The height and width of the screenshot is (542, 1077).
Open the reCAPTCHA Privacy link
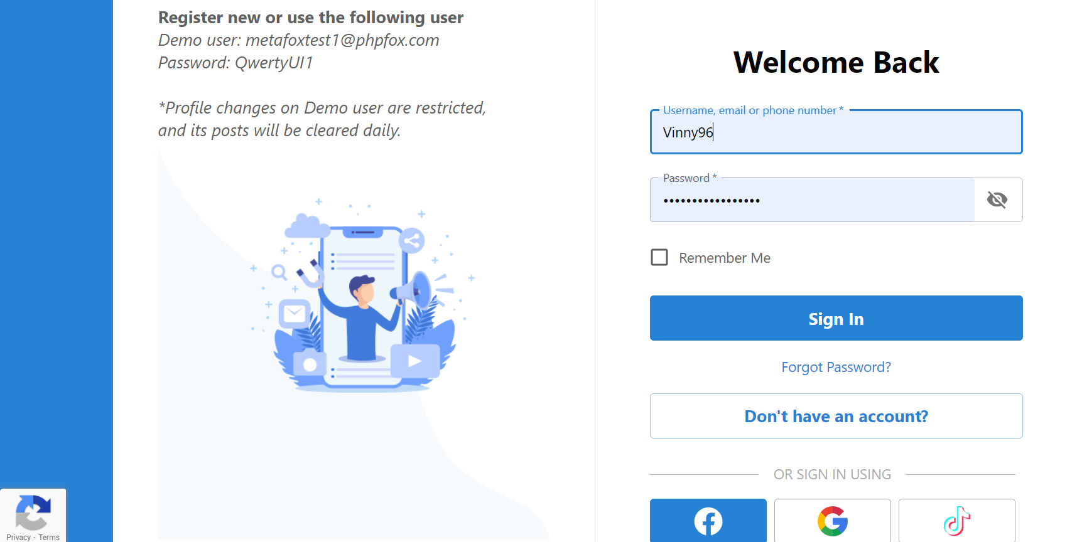(x=18, y=537)
